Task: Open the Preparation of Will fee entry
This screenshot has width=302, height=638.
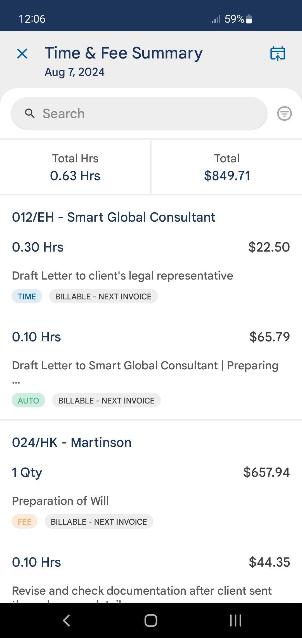Action: click(x=60, y=501)
